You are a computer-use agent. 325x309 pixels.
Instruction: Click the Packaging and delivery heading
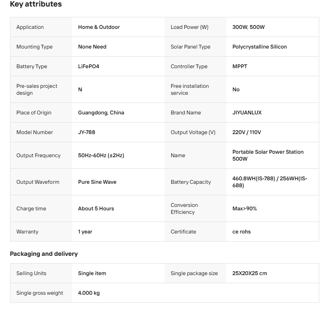pos(44,254)
